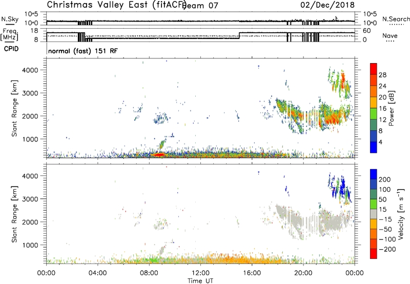Click the 'Velocity [m s-1]' color bar title
The image size is (410, 284).
pyautogui.click(x=401, y=214)
